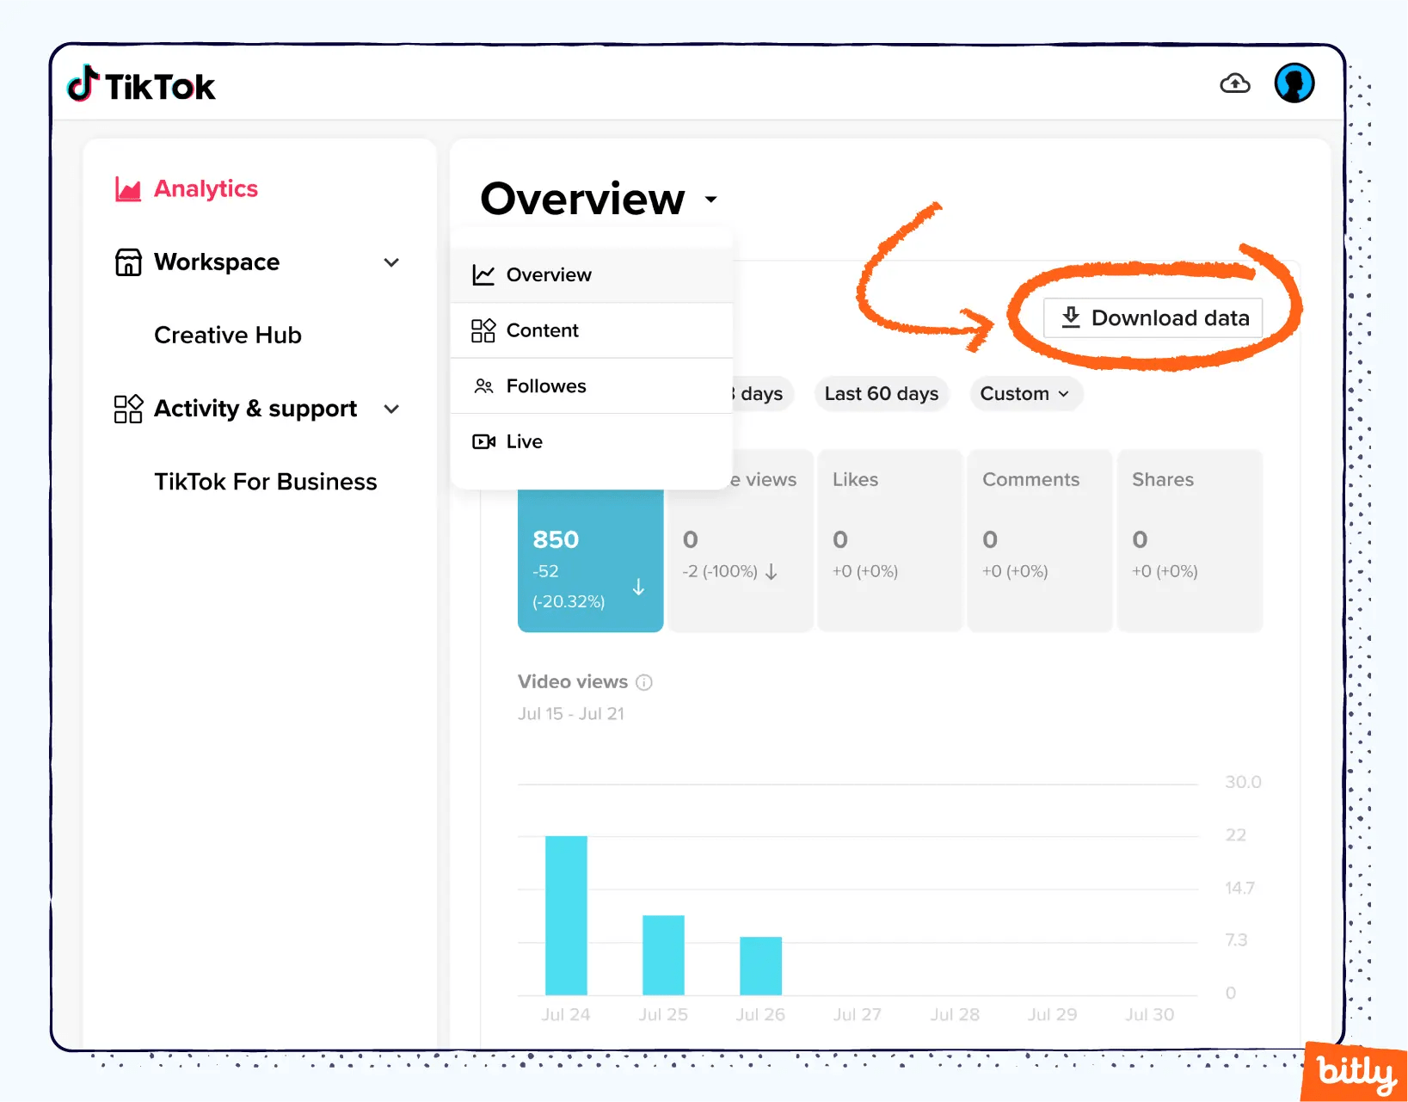Screen dimensions: 1408x1102
Task: Open the profile avatar
Action: 1294,83
